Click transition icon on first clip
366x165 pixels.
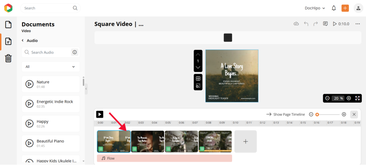coord(100,149)
